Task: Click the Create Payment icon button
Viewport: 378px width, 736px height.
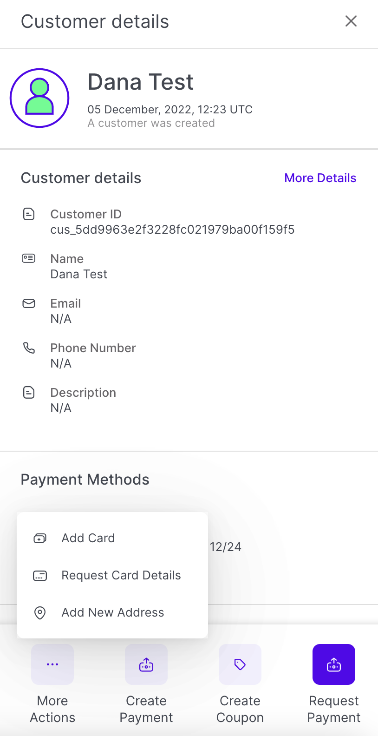Action: pos(146,664)
